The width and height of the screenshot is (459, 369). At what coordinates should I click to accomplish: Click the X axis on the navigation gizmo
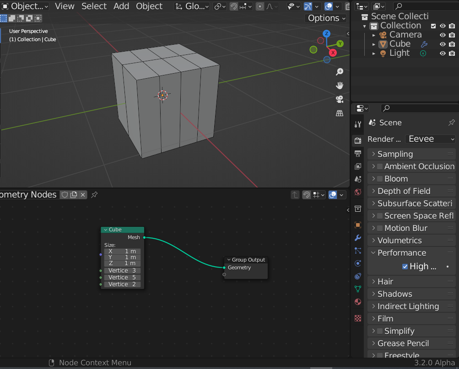point(333,53)
